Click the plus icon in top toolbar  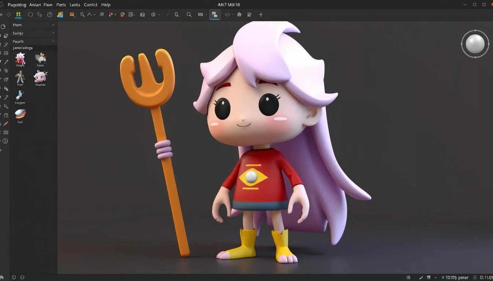click(261, 15)
